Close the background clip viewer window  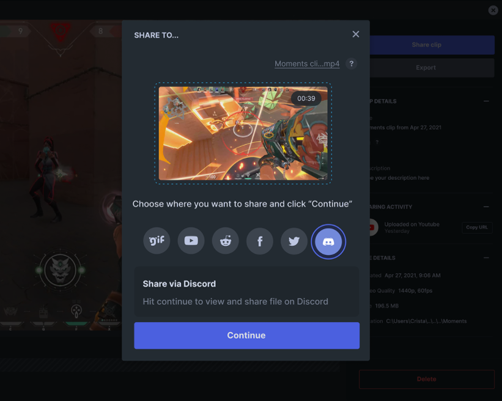pyautogui.click(x=493, y=10)
